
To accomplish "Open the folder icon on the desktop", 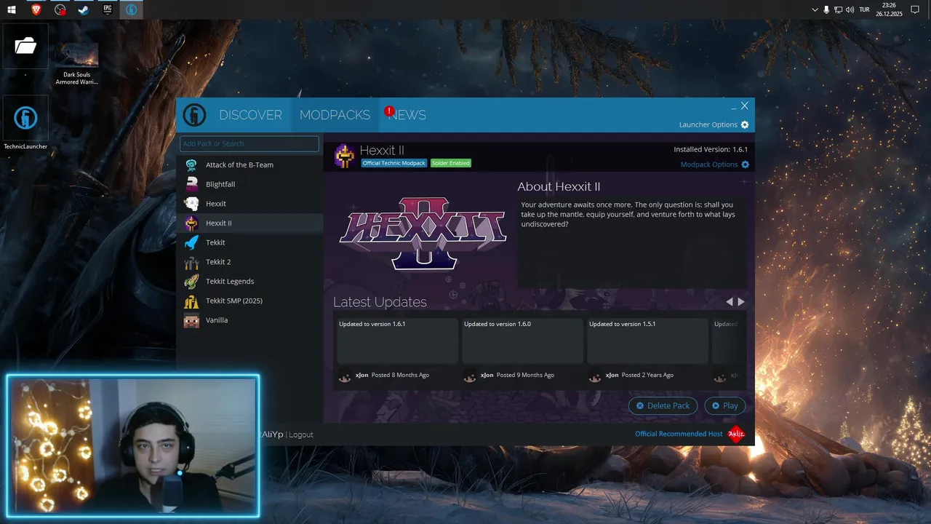I will [x=25, y=47].
